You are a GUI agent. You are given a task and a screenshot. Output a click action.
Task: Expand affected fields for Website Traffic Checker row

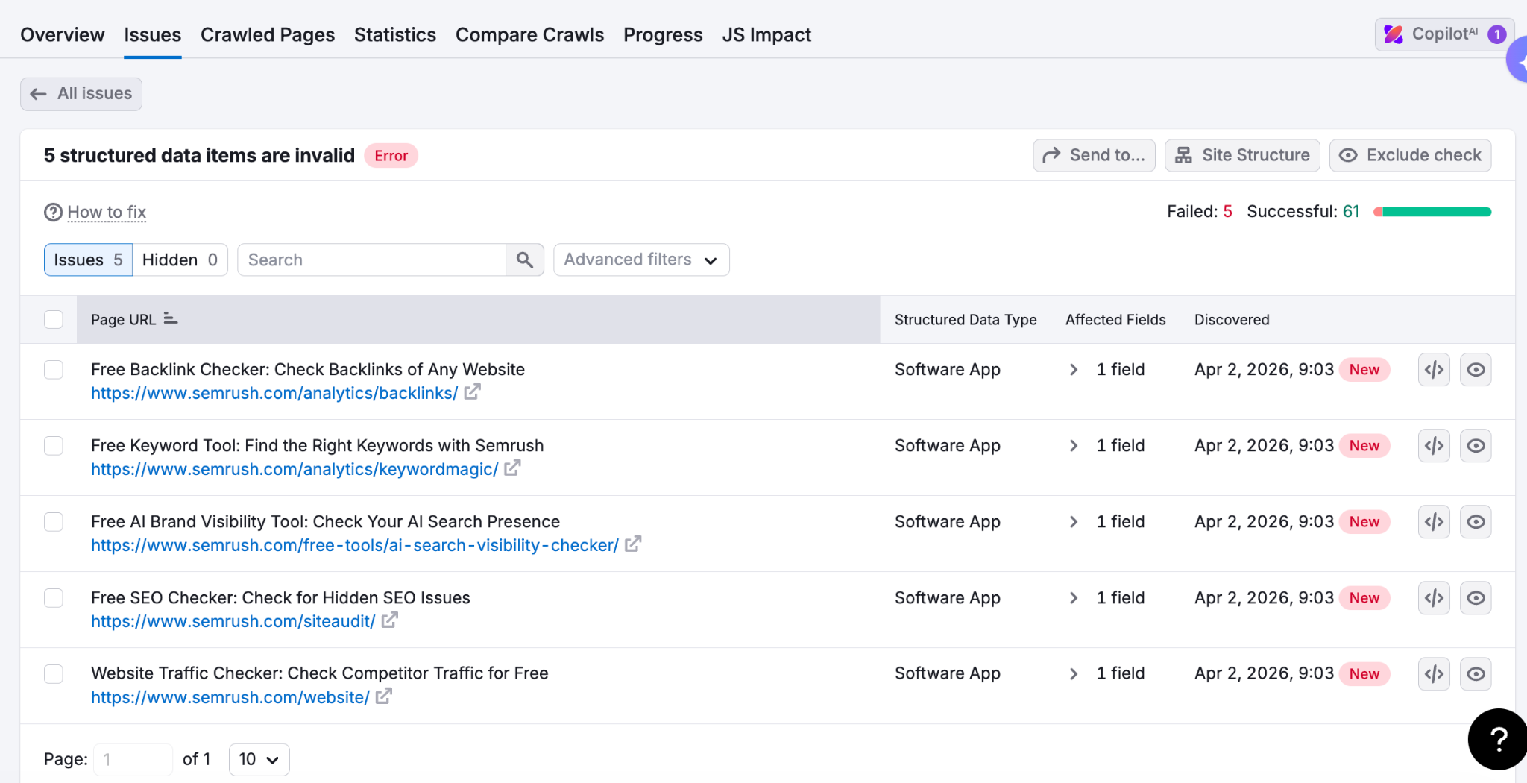point(1074,674)
